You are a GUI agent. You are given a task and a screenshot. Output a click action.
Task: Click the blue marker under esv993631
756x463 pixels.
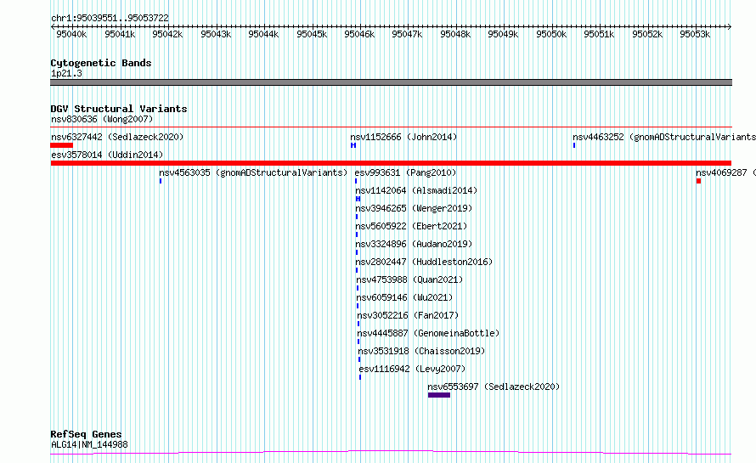click(356, 181)
